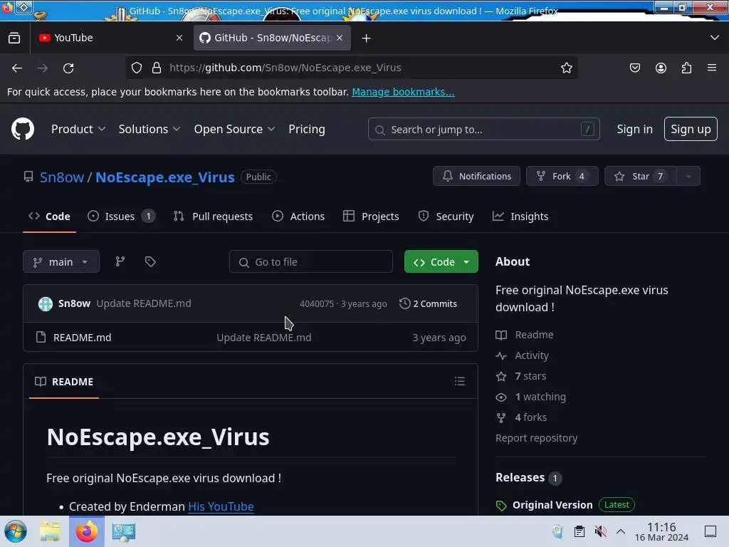This screenshot has width=729, height=547.
Task: Click the Firefox View icon left of tabs
Action: coord(14,38)
